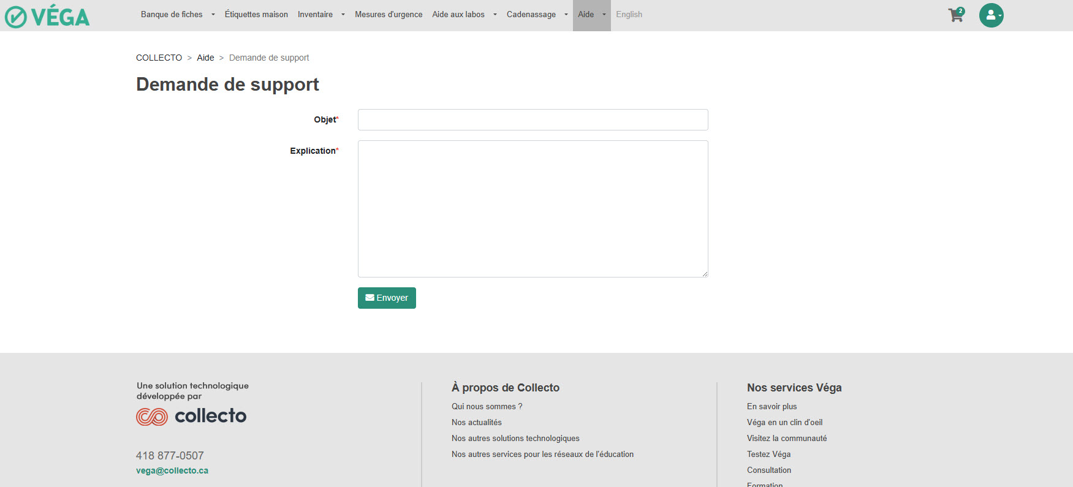Open the shopping cart icon
1073x487 pixels.
[x=955, y=15]
